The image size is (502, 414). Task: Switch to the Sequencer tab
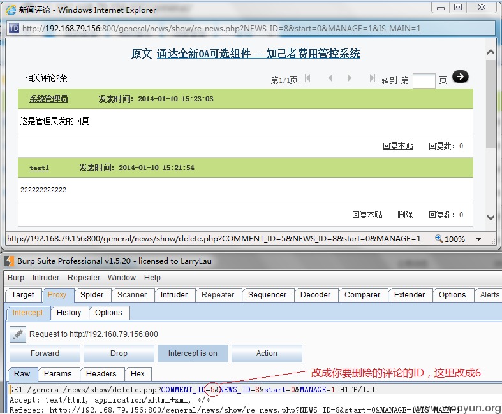268,295
